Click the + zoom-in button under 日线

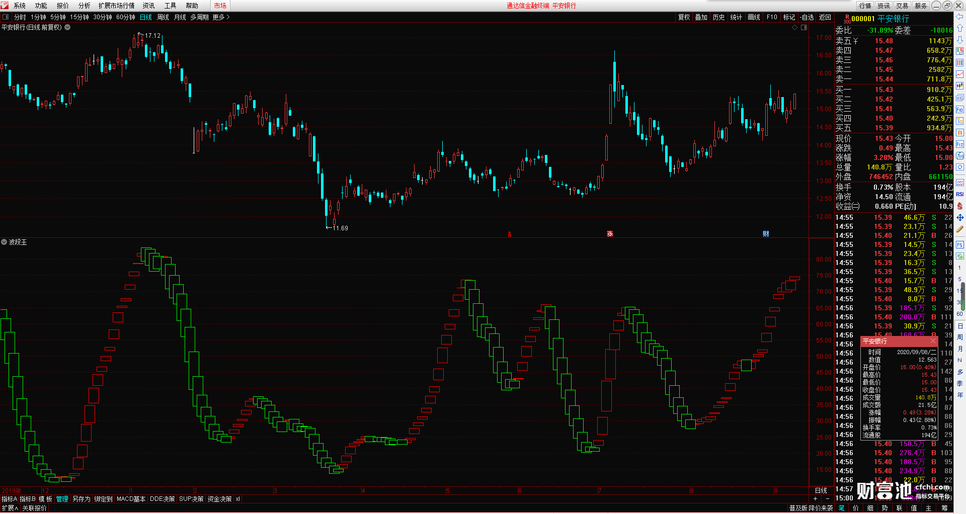coord(816,498)
